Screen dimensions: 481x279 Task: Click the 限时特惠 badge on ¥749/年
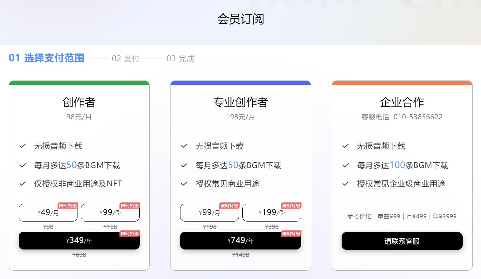pos(291,234)
